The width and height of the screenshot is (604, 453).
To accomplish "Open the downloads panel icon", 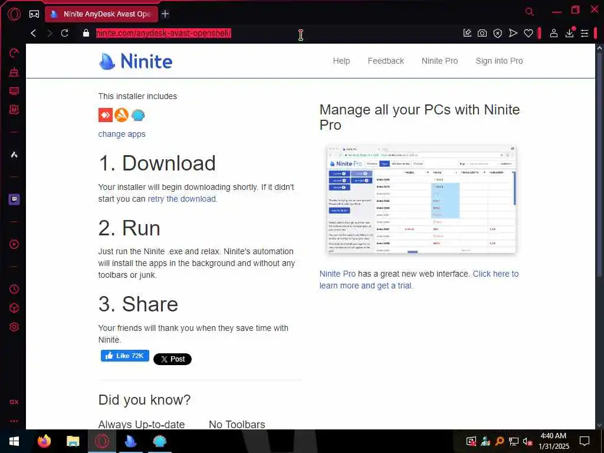I will (x=569, y=33).
